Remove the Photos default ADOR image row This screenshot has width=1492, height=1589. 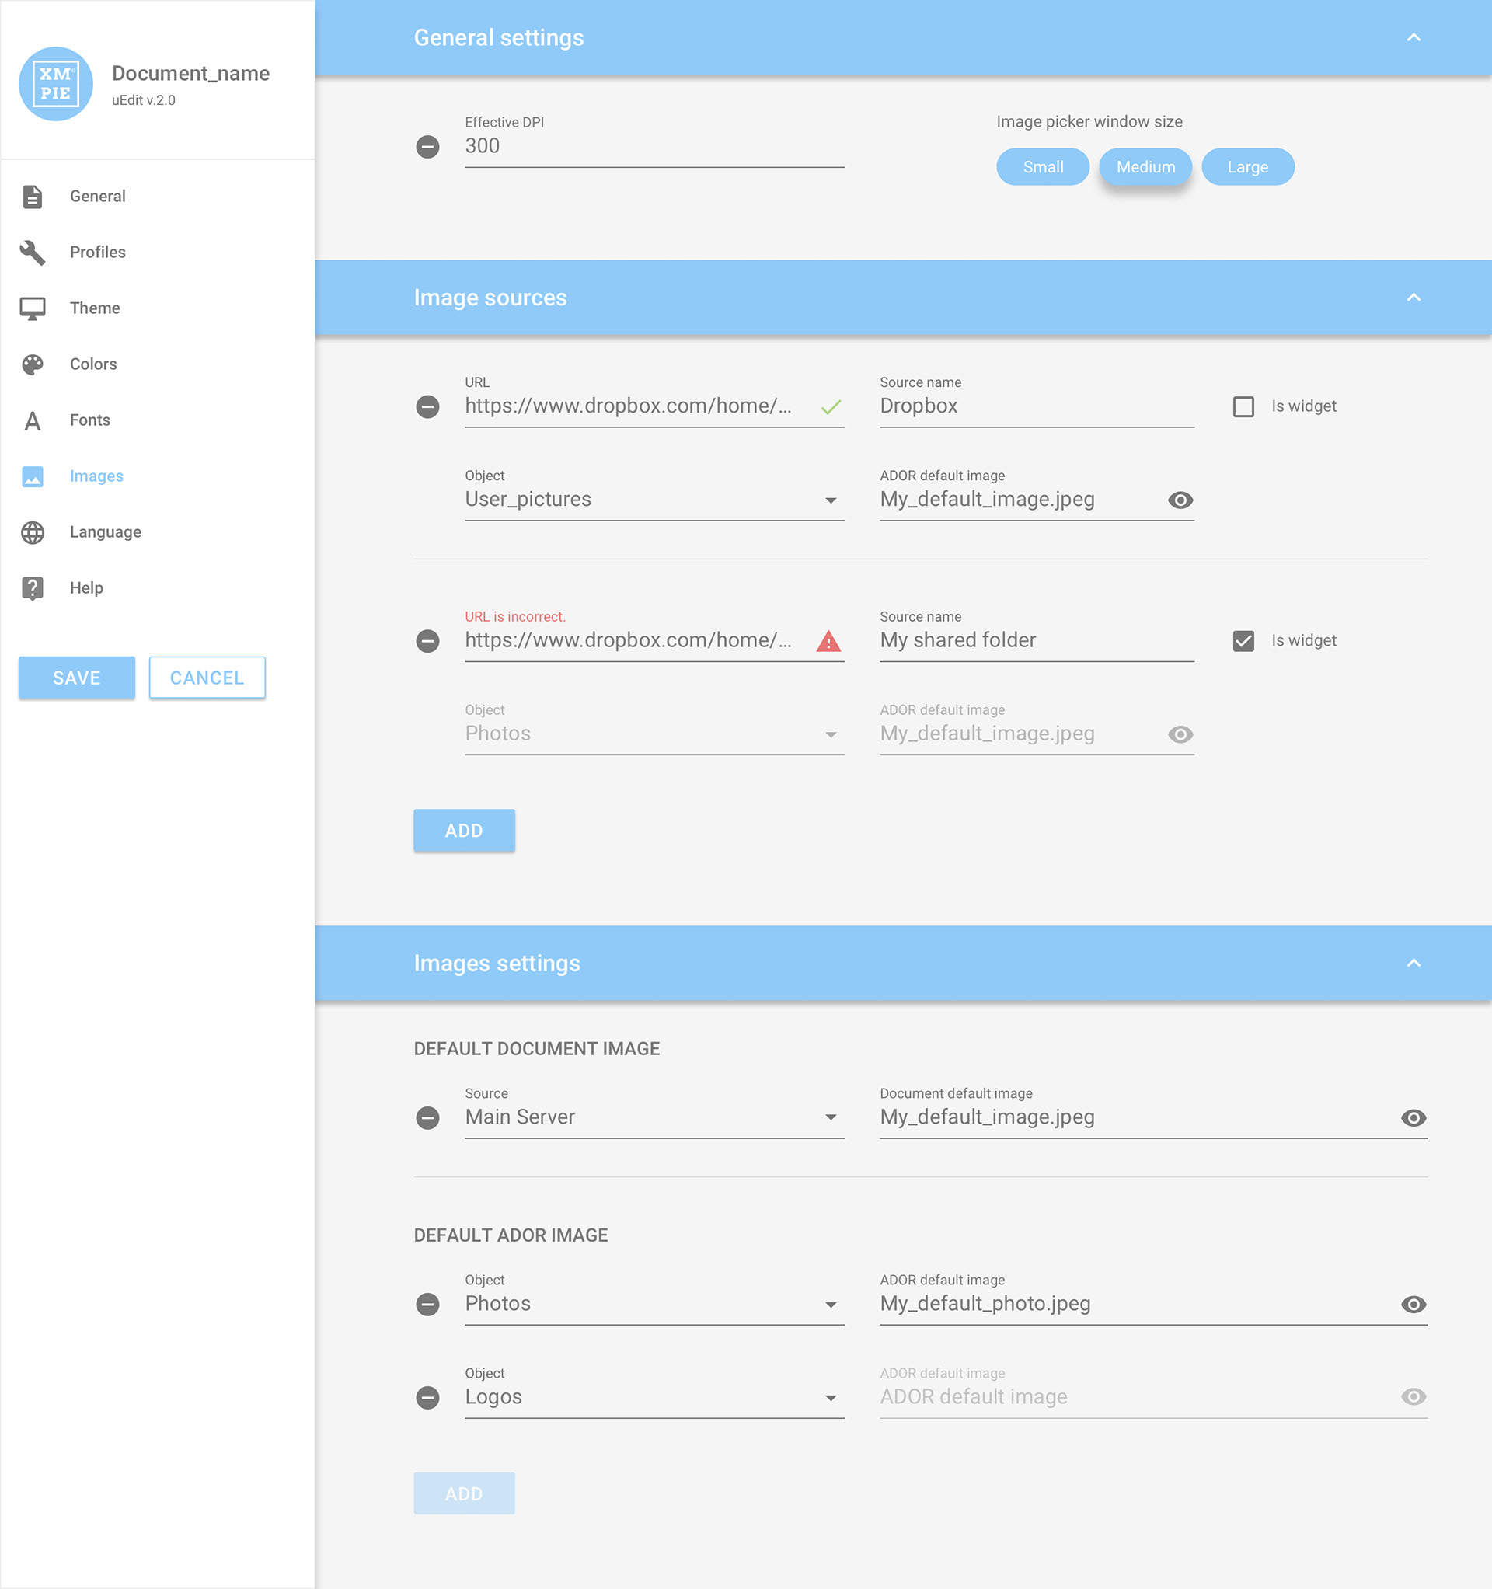[427, 1305]
